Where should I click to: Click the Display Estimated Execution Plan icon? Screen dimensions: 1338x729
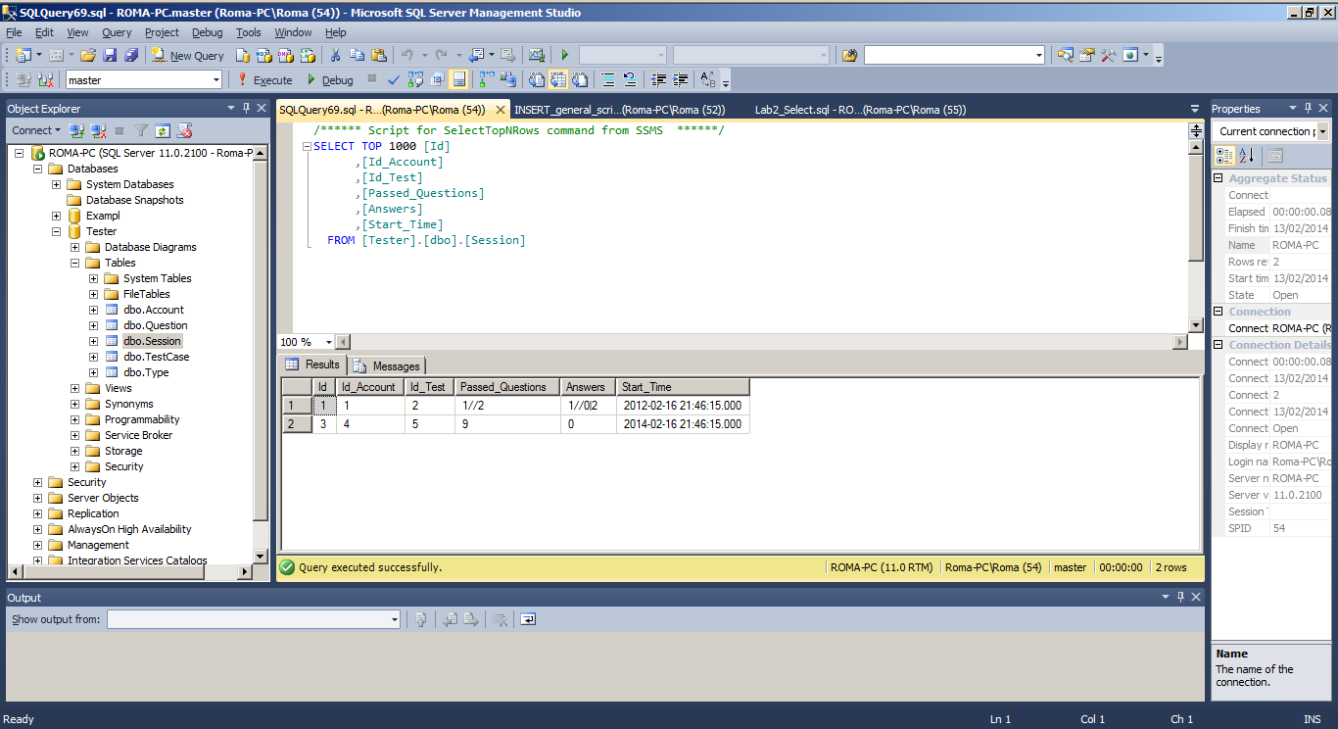click(x=415, y=79)
